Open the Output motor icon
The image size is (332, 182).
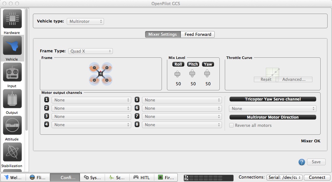coord(12,99)
